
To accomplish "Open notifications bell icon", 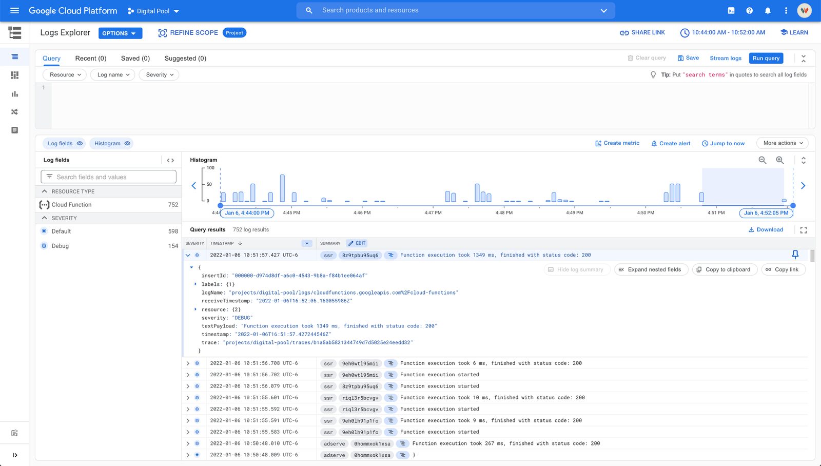I will 768,11.
